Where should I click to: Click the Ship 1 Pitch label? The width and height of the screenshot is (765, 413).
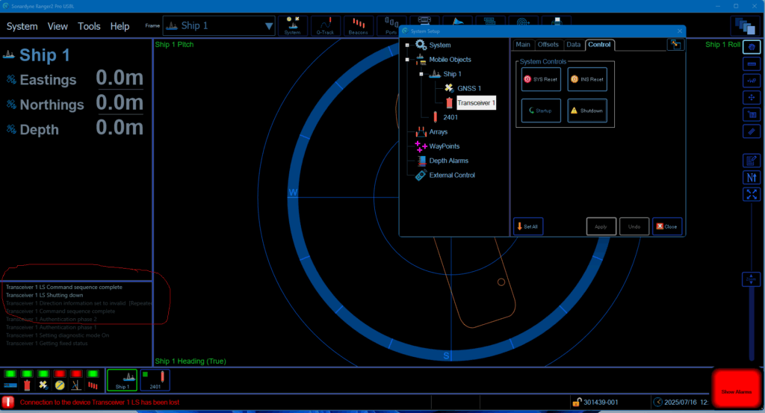[x=174, y=44]
